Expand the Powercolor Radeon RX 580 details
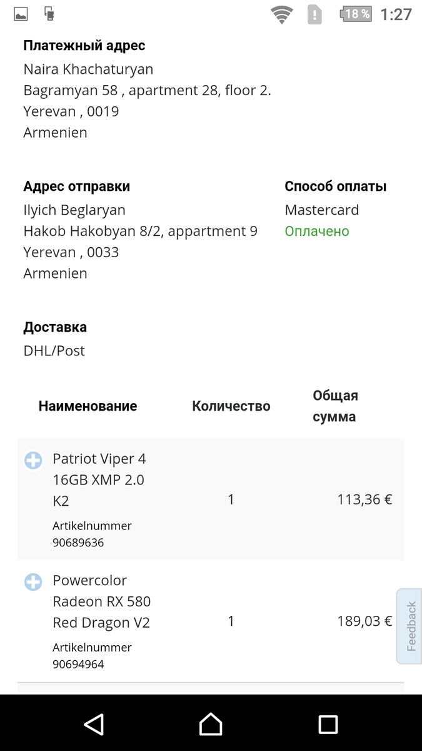 (33, 582)
